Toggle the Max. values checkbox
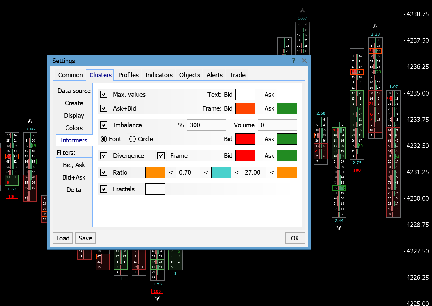 coord(104,95)
